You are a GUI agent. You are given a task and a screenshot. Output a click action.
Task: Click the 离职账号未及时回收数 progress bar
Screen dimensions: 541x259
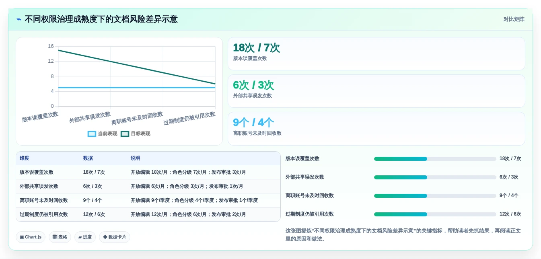(x=435, y=196)
